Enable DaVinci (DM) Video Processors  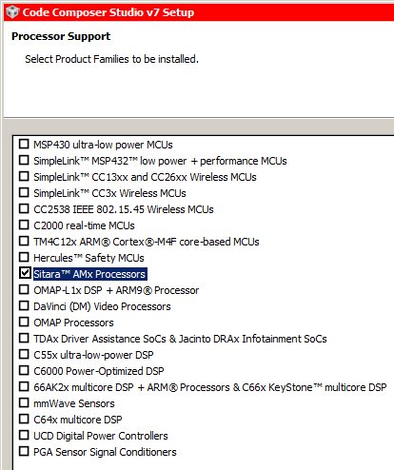click(24, 305)
